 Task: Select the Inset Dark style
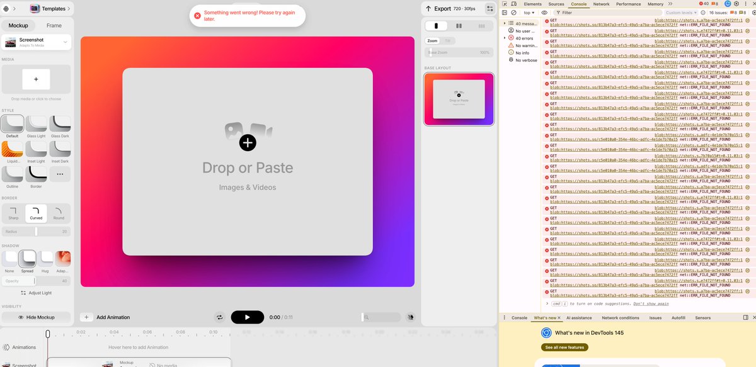point(60,149)
